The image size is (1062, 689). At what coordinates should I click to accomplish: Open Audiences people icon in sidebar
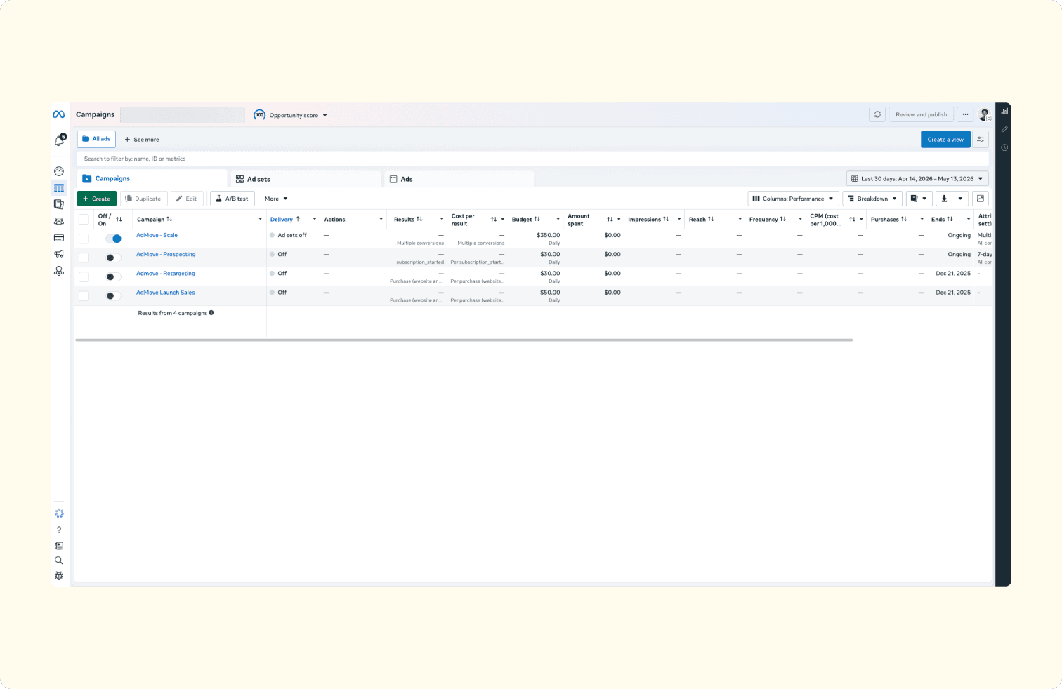[x=59, y=221]
